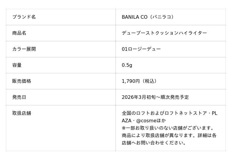Click the ※一部お取り扱いのない店舗がございます note
237x160 pixels.
(168, 128)
